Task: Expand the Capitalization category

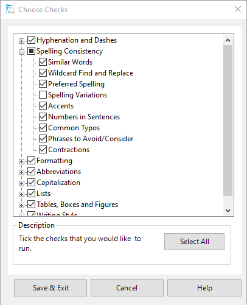Action: 21,183
